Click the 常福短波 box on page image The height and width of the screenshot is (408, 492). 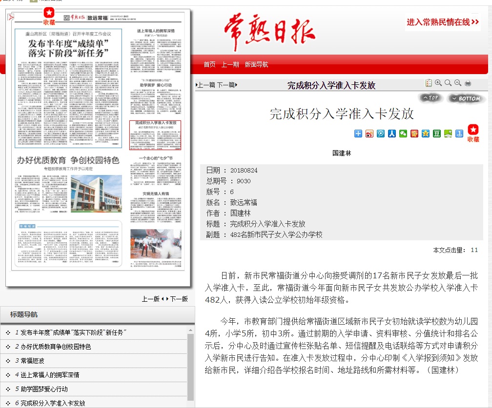coord(68,244)
